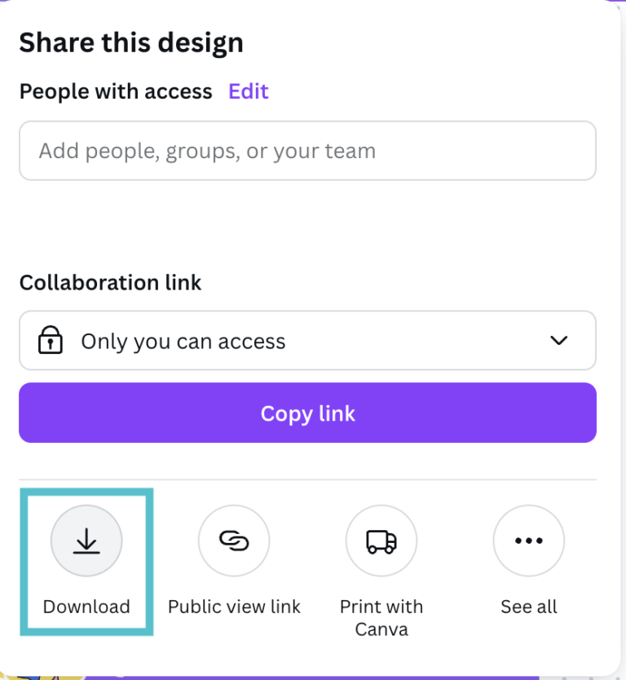626x680 pixels.
Task: Open the "Only you can access" dropdown
Action: [x=307, y=341]
